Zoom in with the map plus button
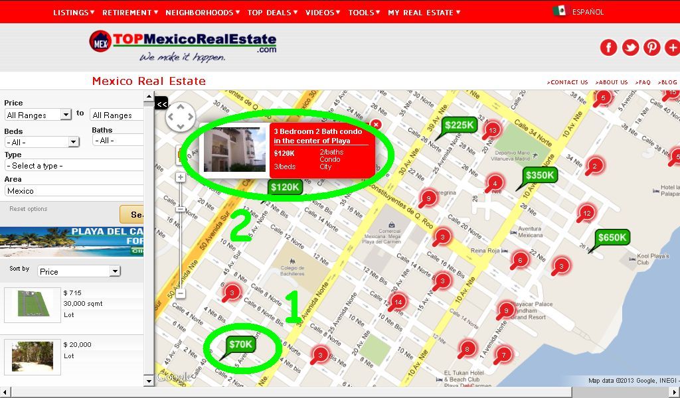This screenshot has height=398, width=680. coord(181,176)
